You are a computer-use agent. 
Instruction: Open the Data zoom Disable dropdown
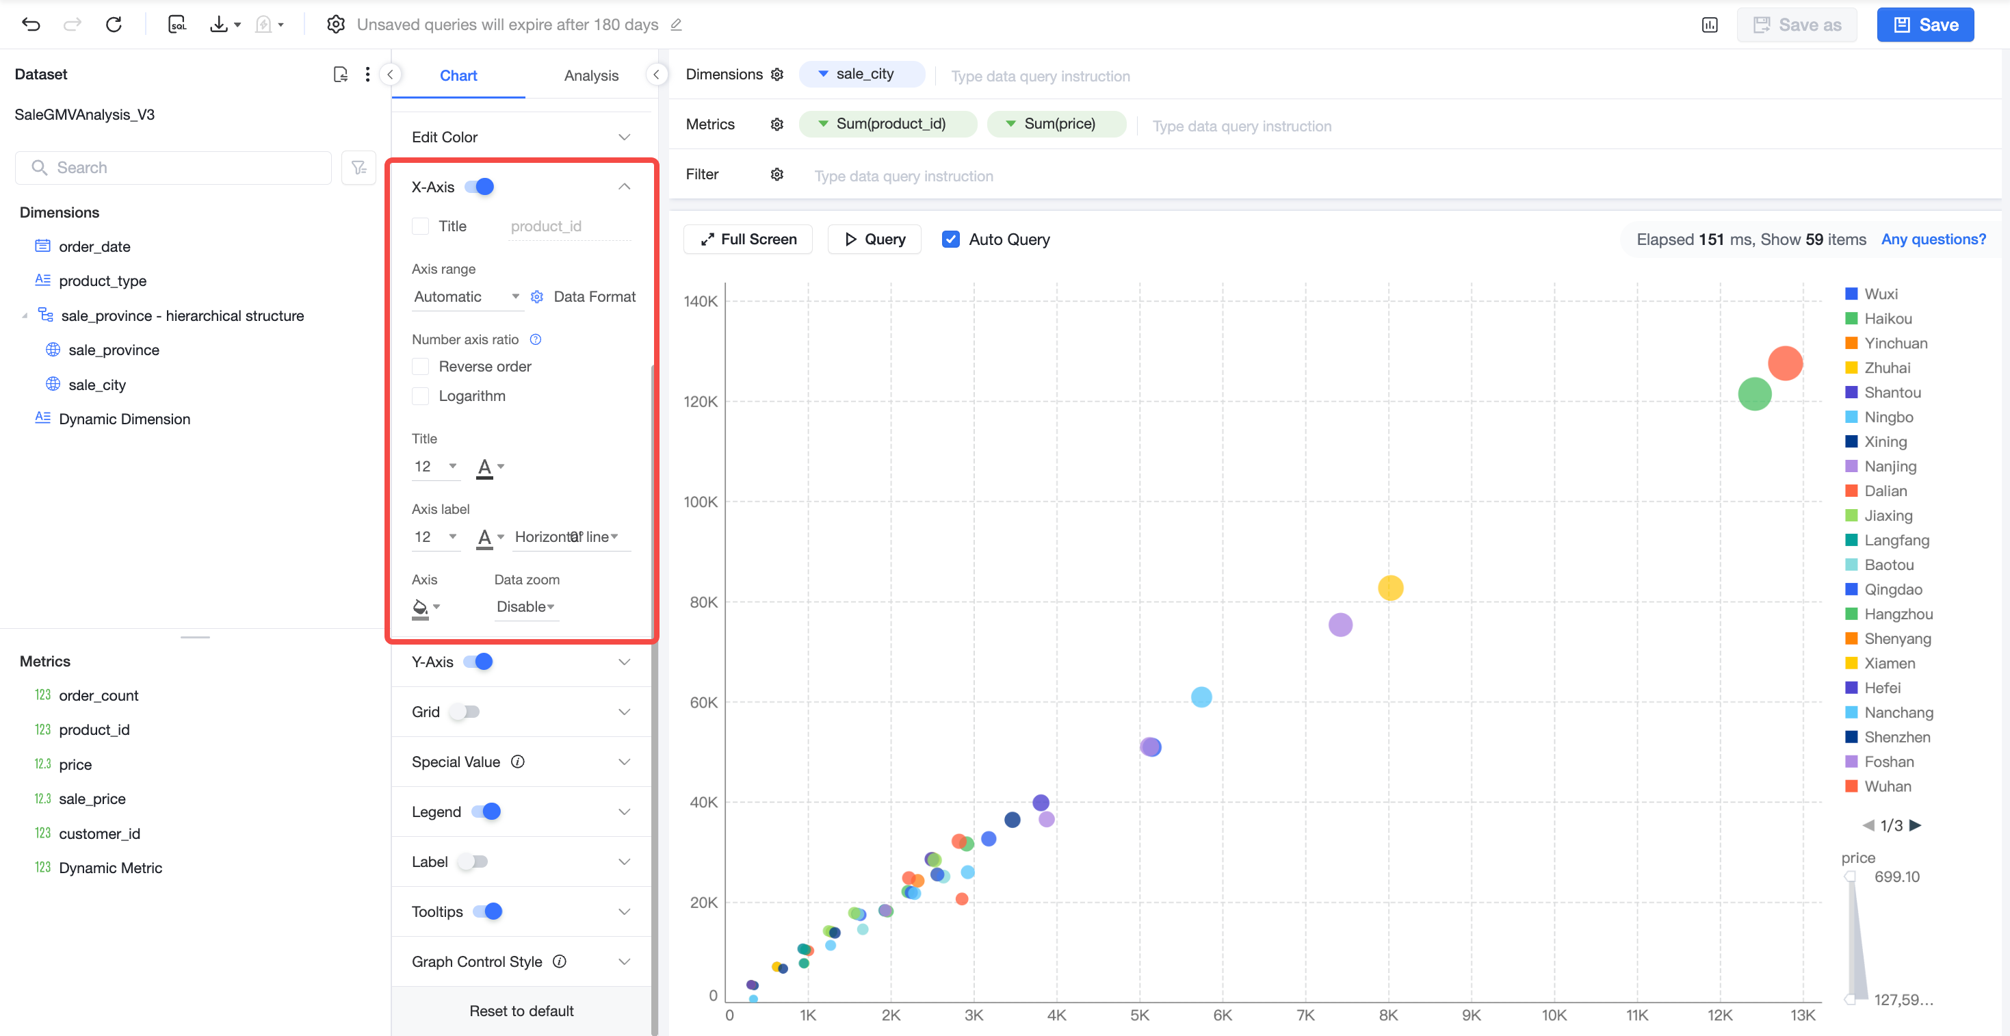(x=526, y=606)
